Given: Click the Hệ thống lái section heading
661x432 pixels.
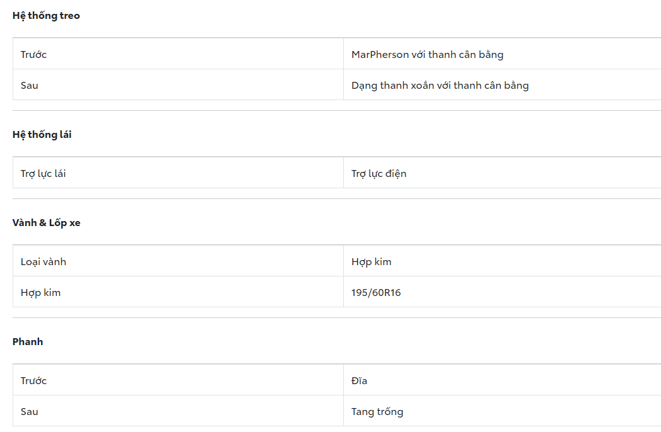Looking at the screenshot, I should (42, 135).
